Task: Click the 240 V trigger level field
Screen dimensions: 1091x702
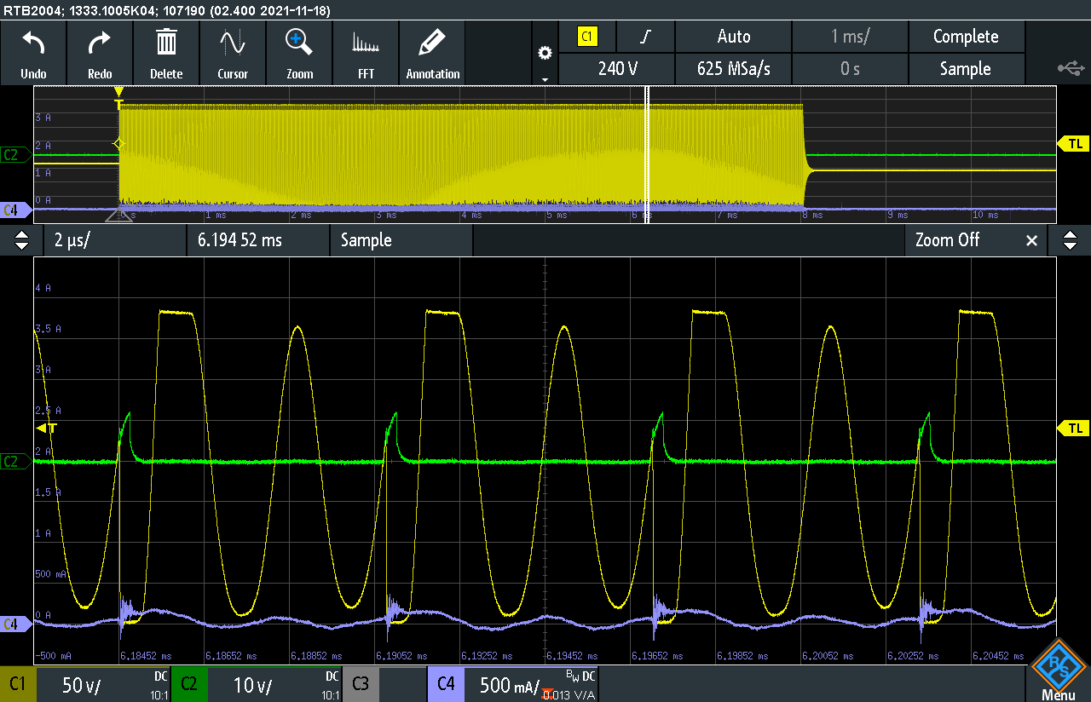Action: tap(617, 69)
